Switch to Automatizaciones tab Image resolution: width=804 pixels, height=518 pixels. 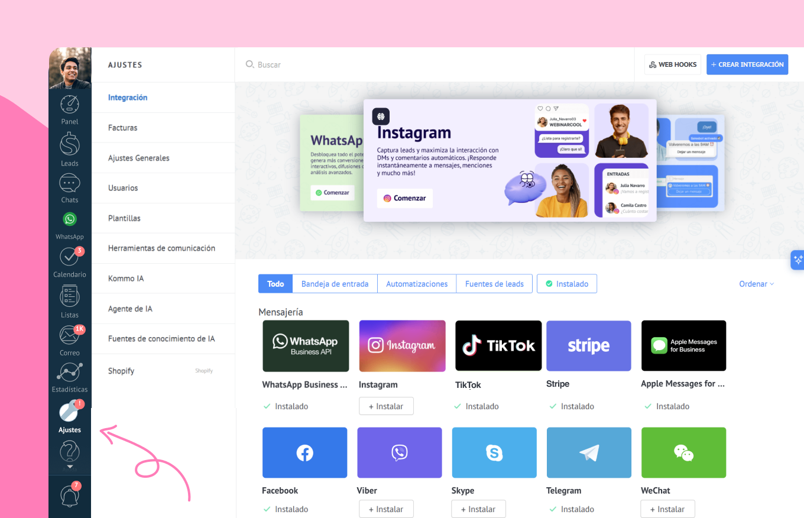click(x=417, y=284)
